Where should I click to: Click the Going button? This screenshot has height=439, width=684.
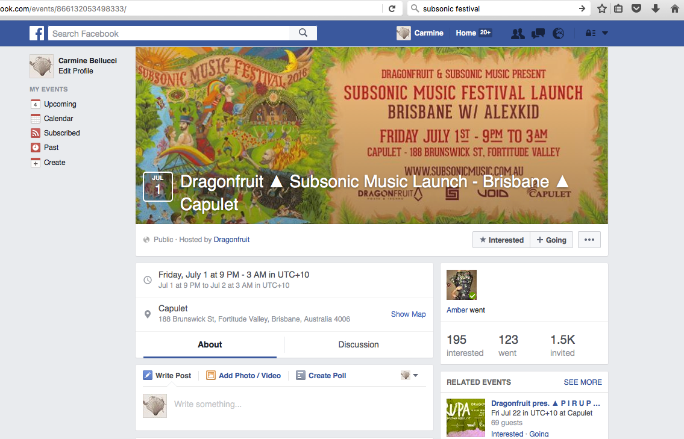pyautogui.click(x=551, y=240)
